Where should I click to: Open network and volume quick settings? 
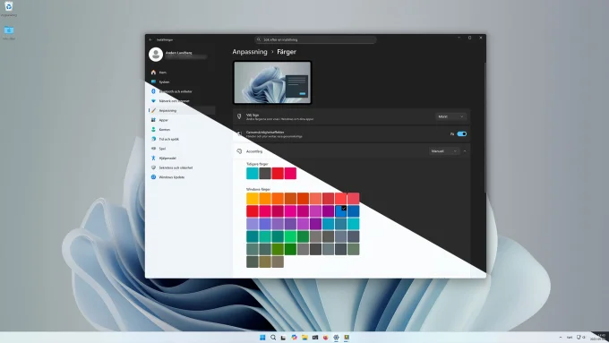click(580, 337)
